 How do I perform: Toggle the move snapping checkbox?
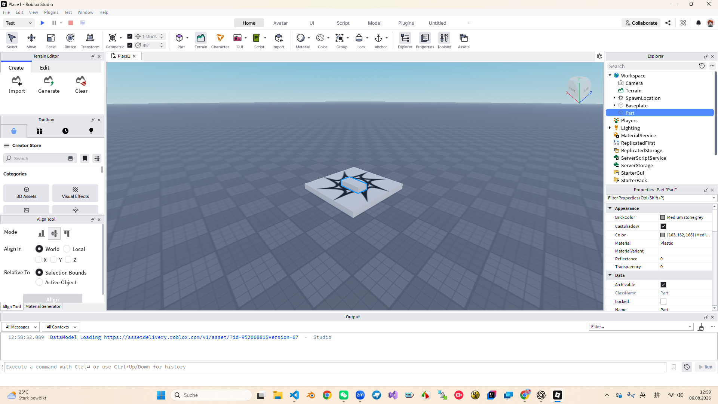(x=130, y=36)
